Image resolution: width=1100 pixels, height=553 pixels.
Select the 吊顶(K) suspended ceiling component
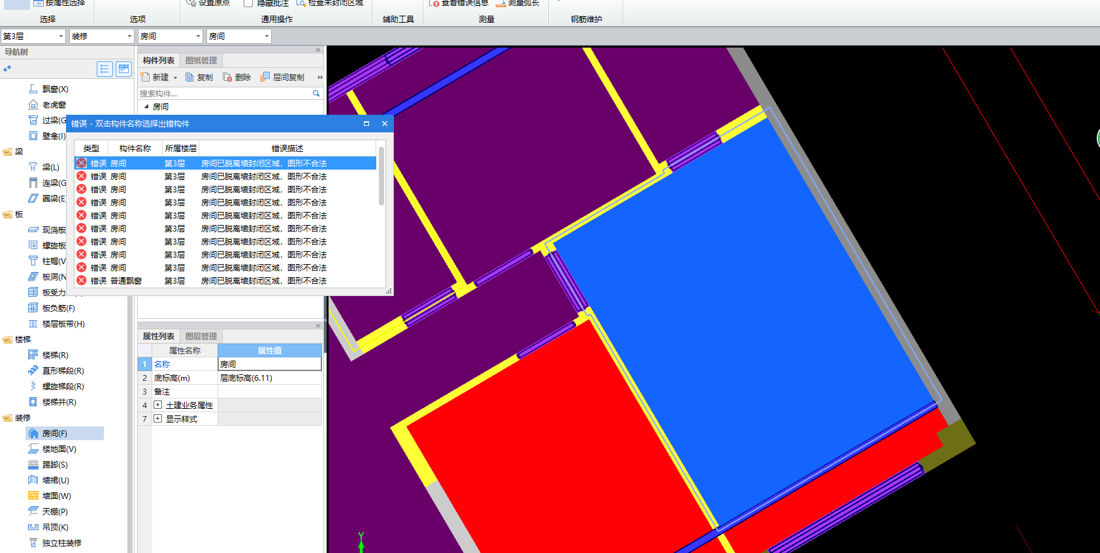click(x=48, y=527)
